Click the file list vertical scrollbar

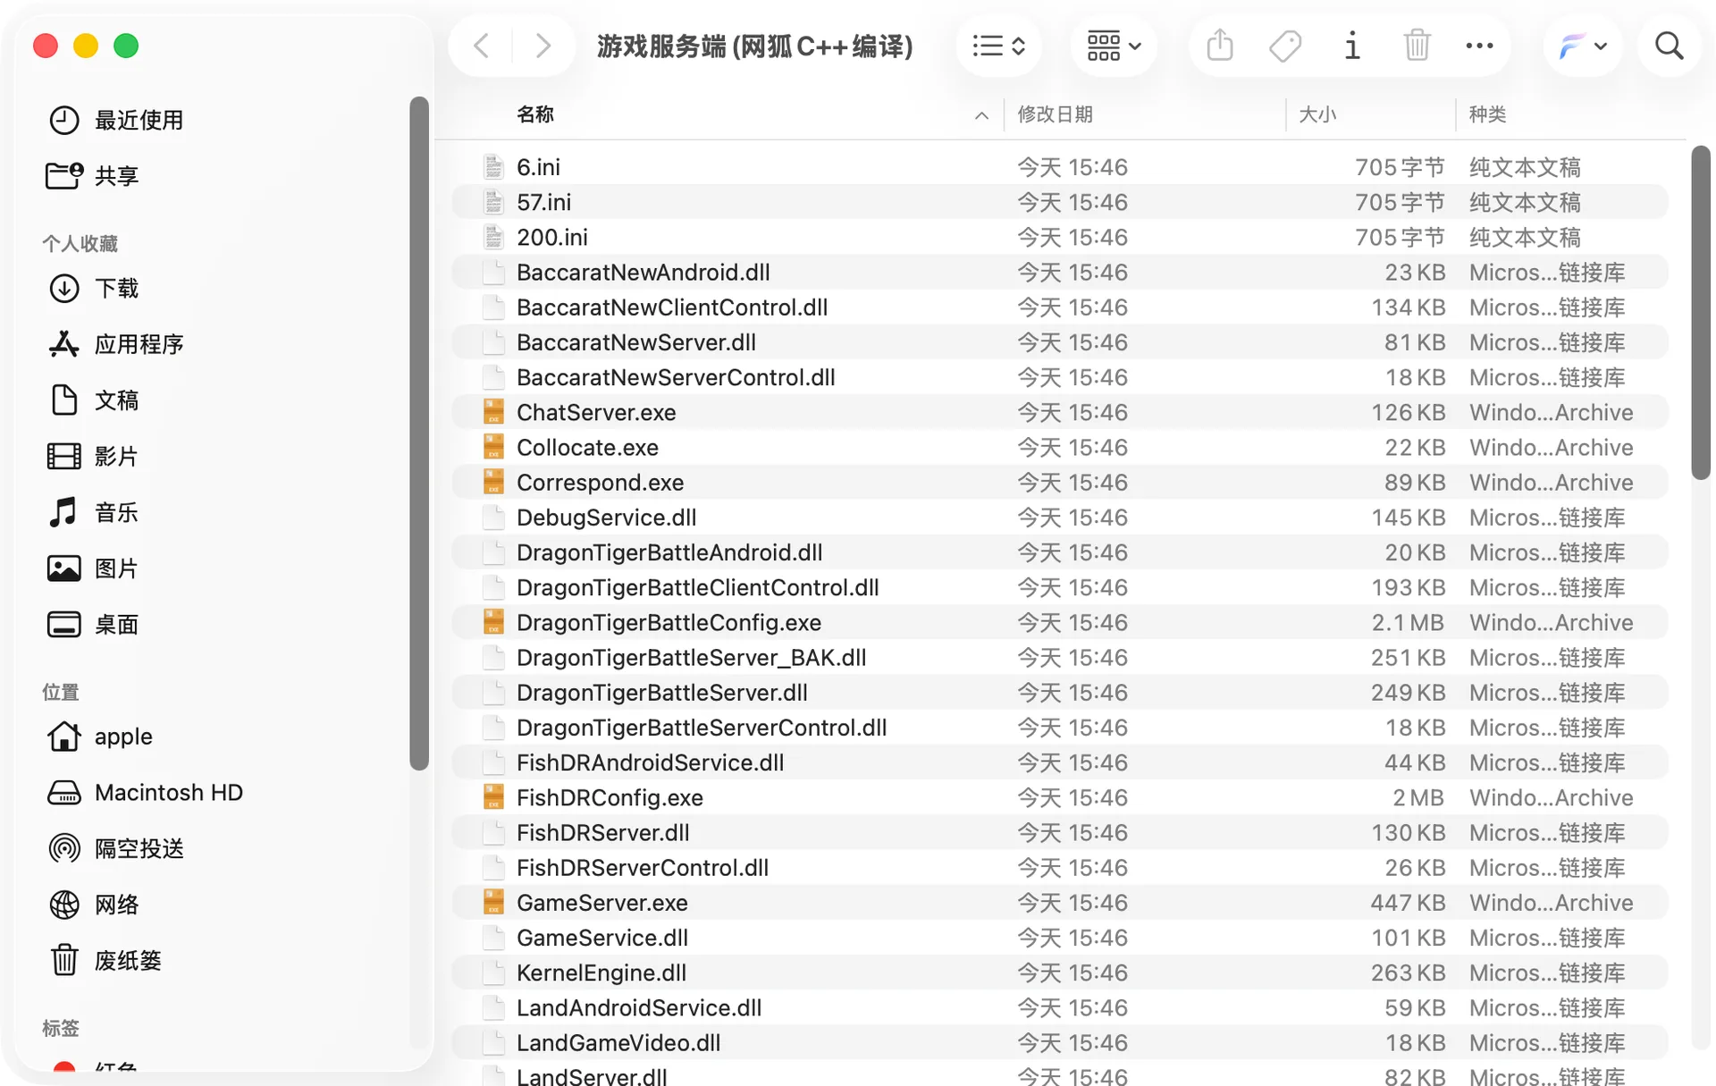pyautogui.click(x=1700, y=313)
